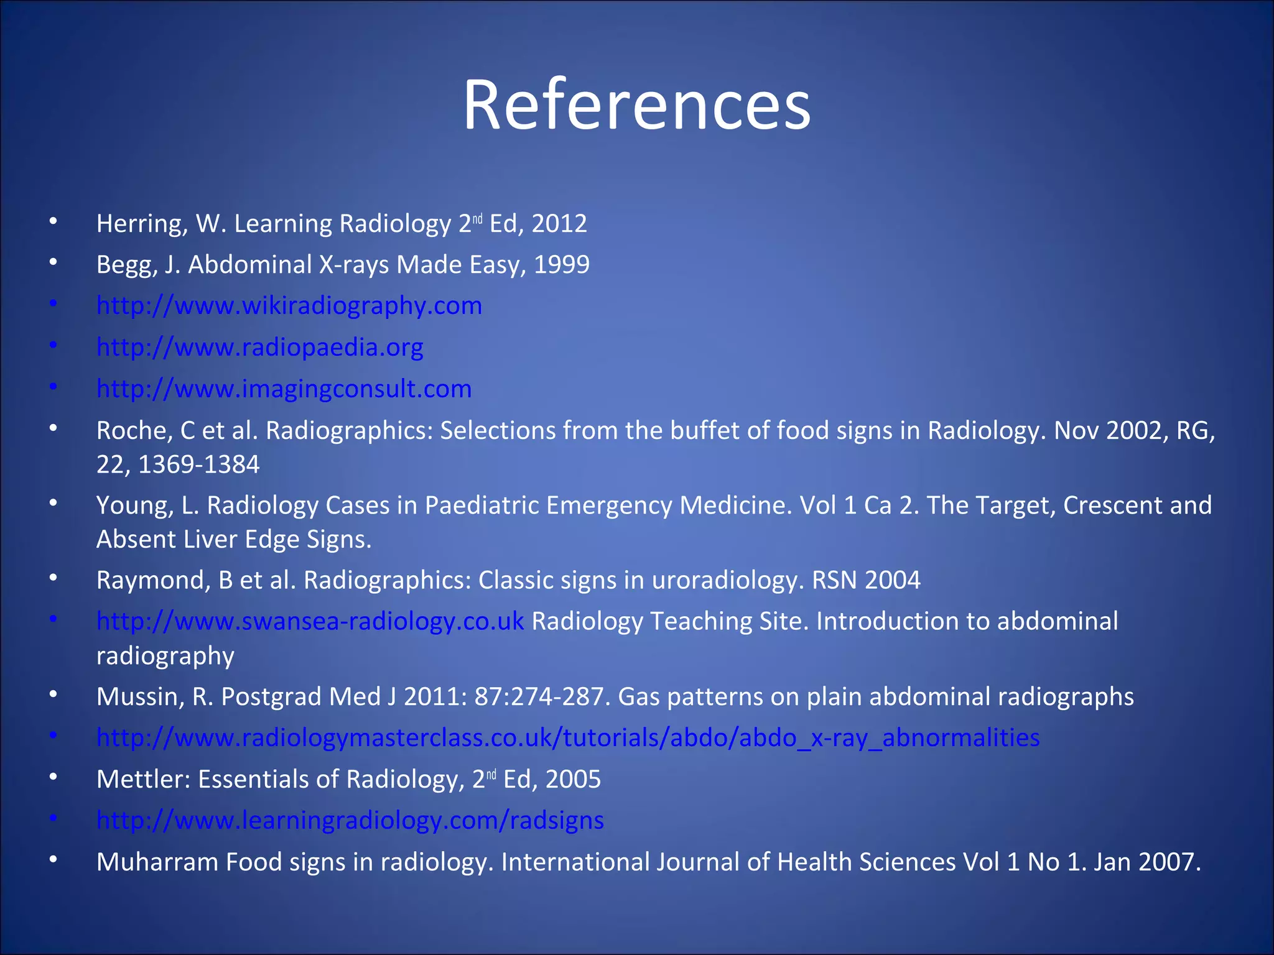This screenshot has height=955, width=1274.
Task: Click the bullet before the wikiradiography link
Action: pyautogui.click(x=53, y=304)
